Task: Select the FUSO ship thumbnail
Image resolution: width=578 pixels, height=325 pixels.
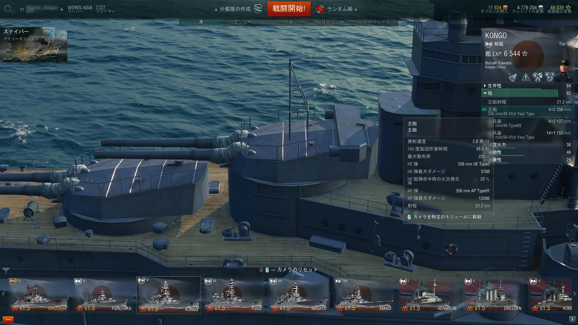Action: [234, 295]
